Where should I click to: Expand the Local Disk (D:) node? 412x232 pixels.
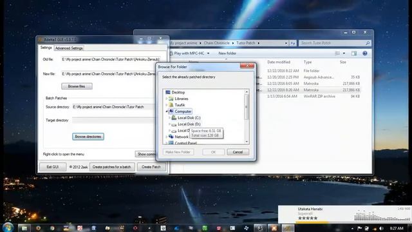[169, 124]
